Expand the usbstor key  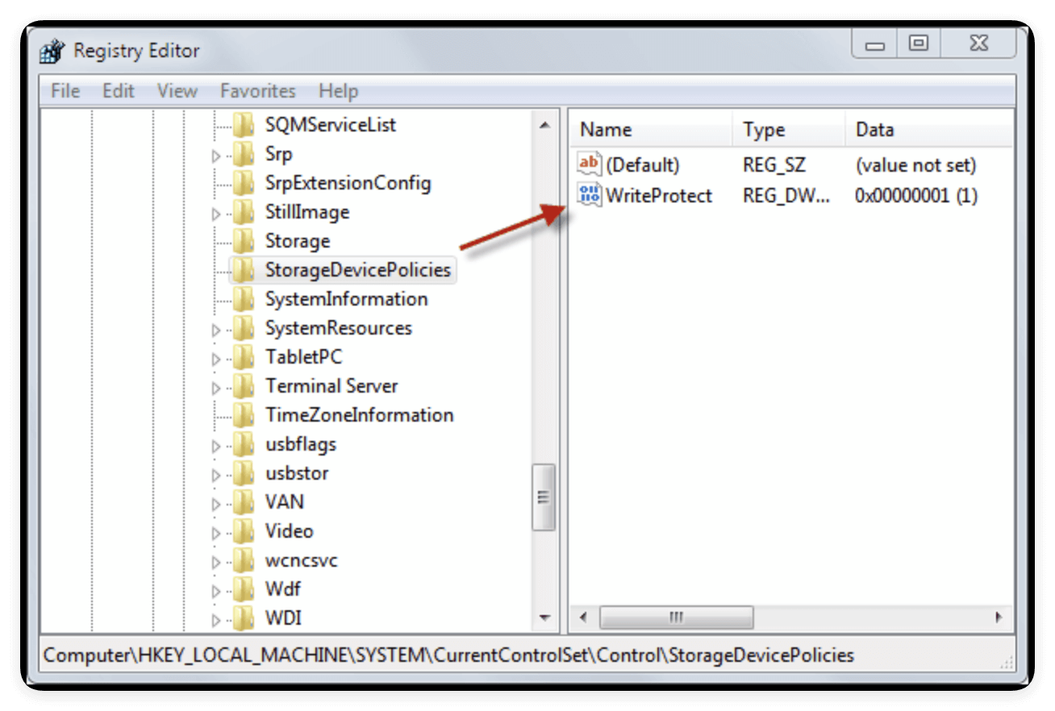tap(216, 475)
